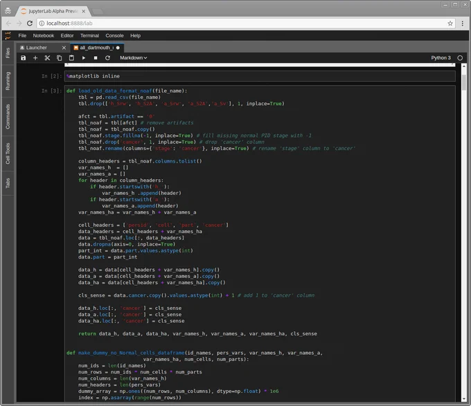Click the 'return data_h, data_a' line

[x=197, y=333]
